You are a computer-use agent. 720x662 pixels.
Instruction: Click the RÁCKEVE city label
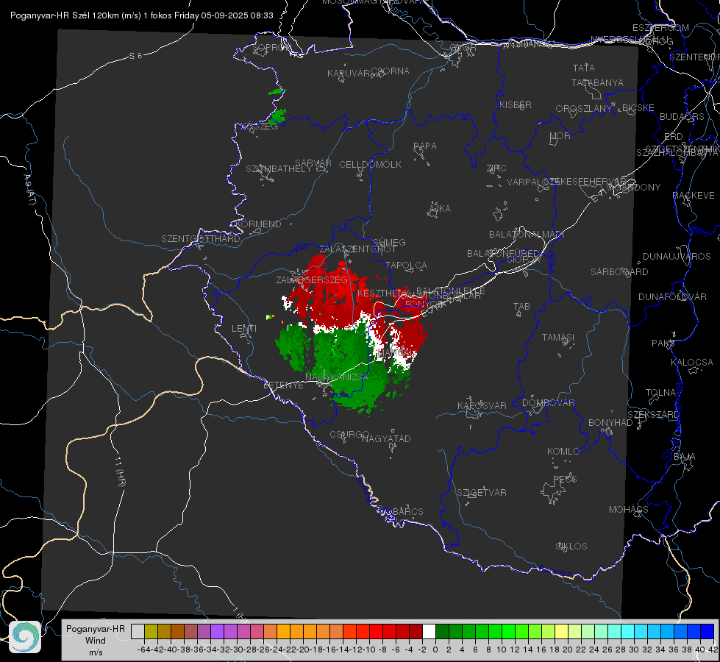pos(694,195)
